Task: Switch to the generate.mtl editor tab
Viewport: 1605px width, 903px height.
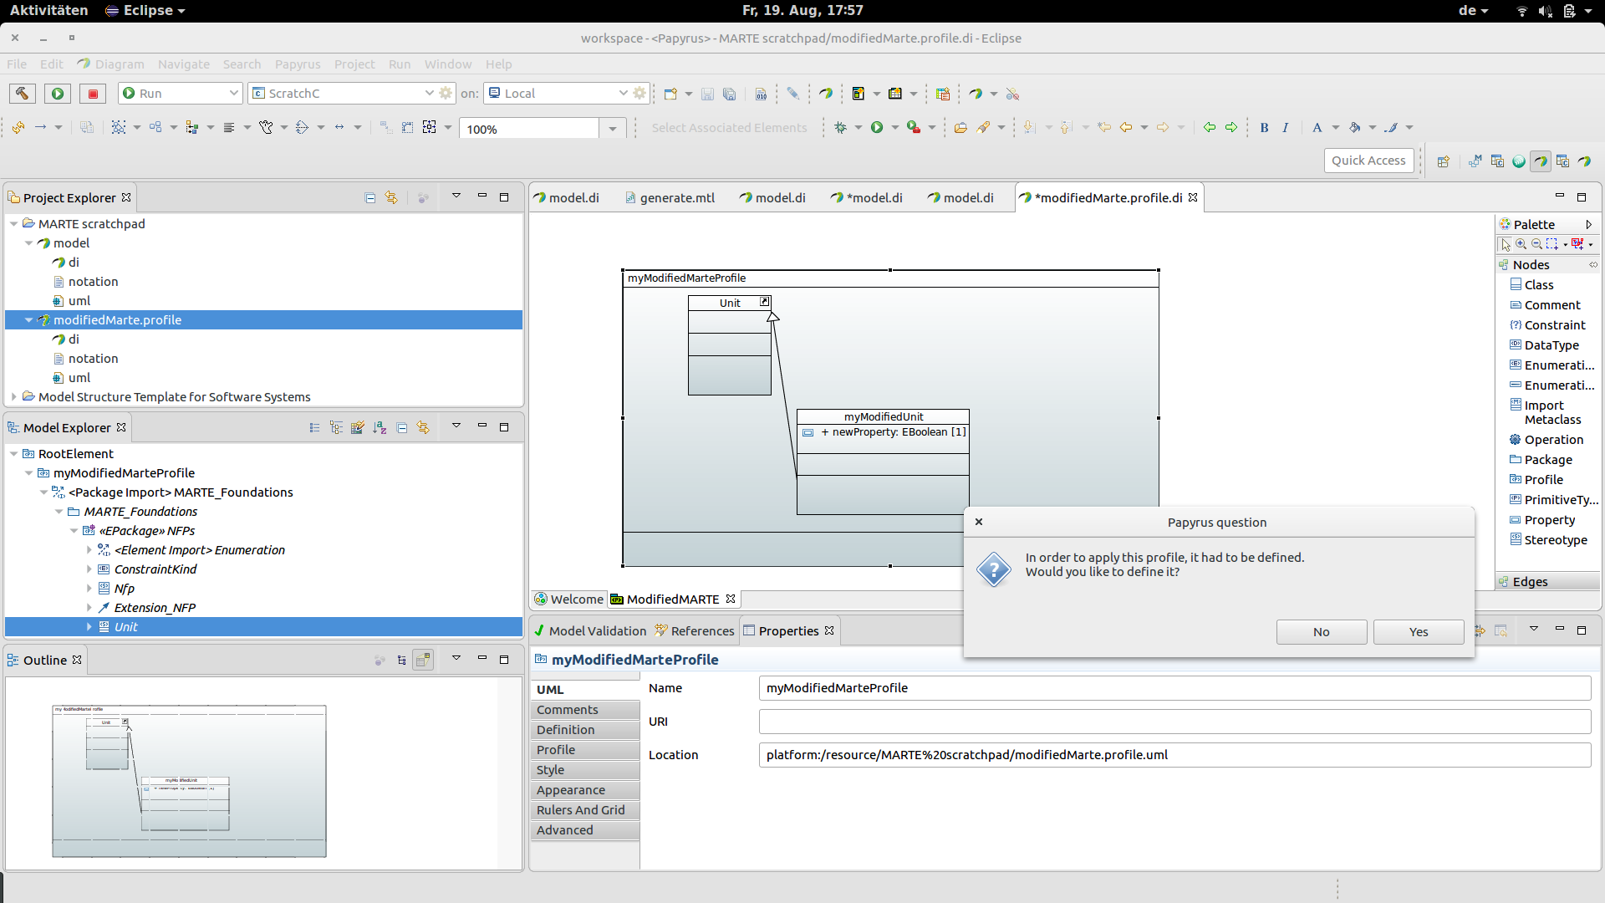Action: tap(670, 198)
